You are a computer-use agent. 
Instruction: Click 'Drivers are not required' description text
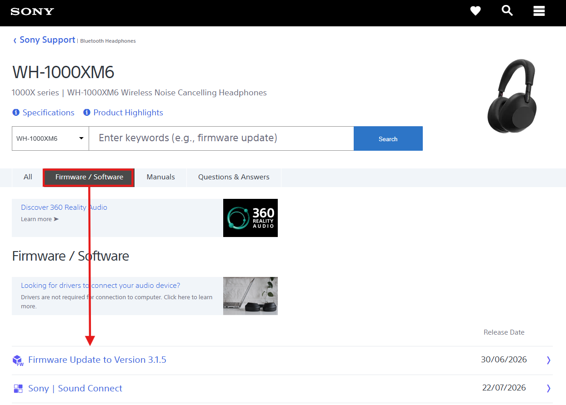click(117, 302)
